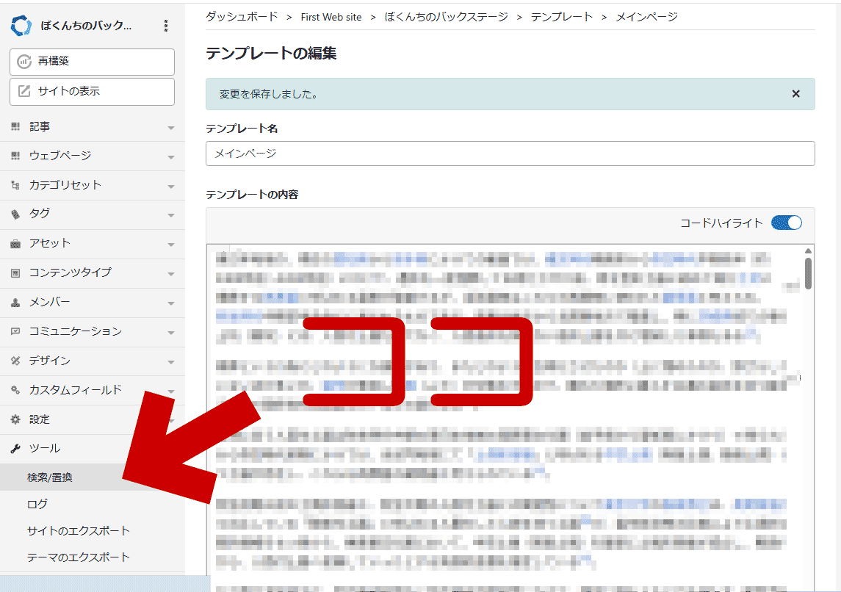Viewport: 841px width, 592px height.
Task: Dismiss the 変更を保存しました notification
Action: [795, 94]
